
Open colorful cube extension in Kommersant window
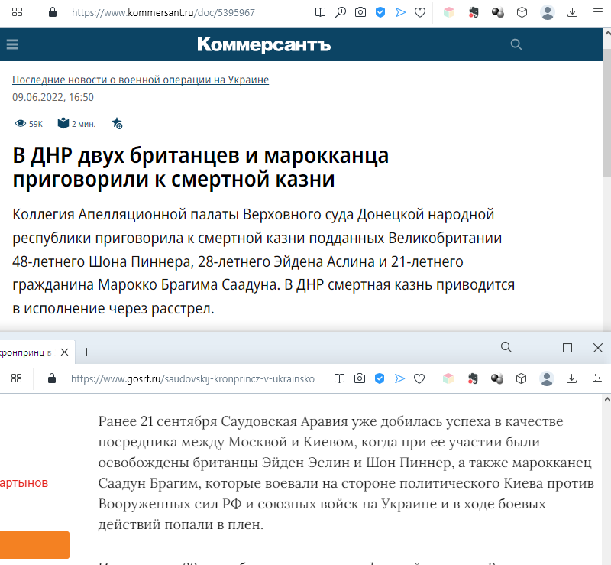click(x=449, y=12)
